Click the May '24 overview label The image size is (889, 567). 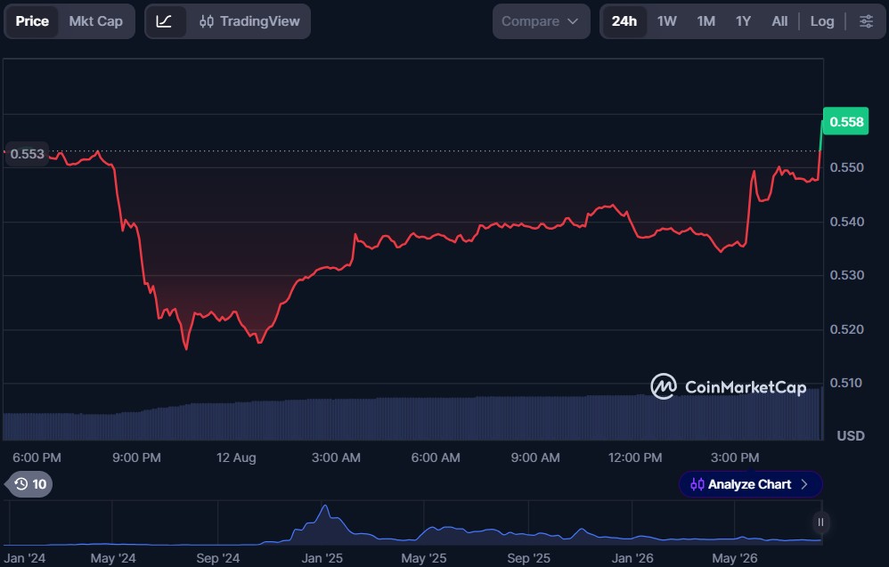113,558
